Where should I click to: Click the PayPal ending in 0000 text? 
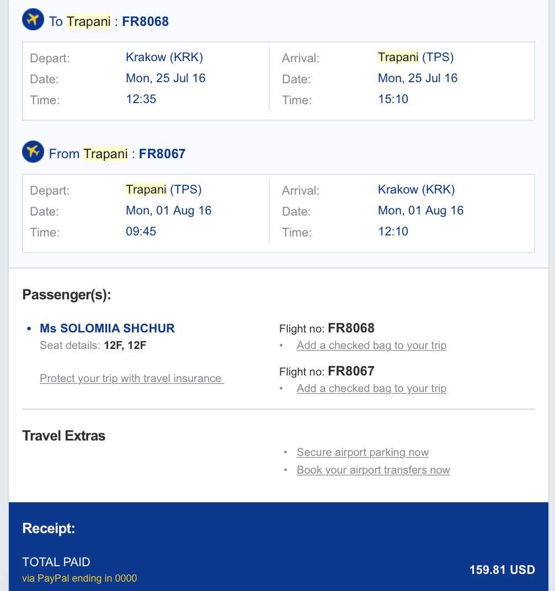[79, 578]
